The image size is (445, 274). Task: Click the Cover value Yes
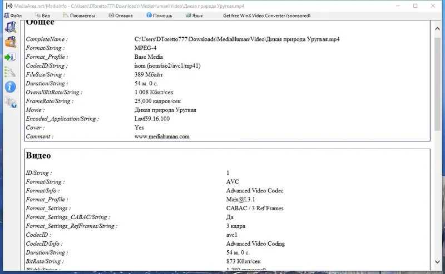[x=139, y=128]
